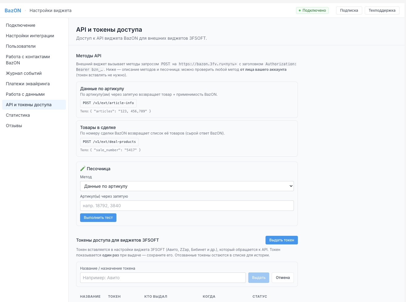The image size is (406, 302).
Task: Click the POST /v1/ext/article-info code
Action: (108, 103)
